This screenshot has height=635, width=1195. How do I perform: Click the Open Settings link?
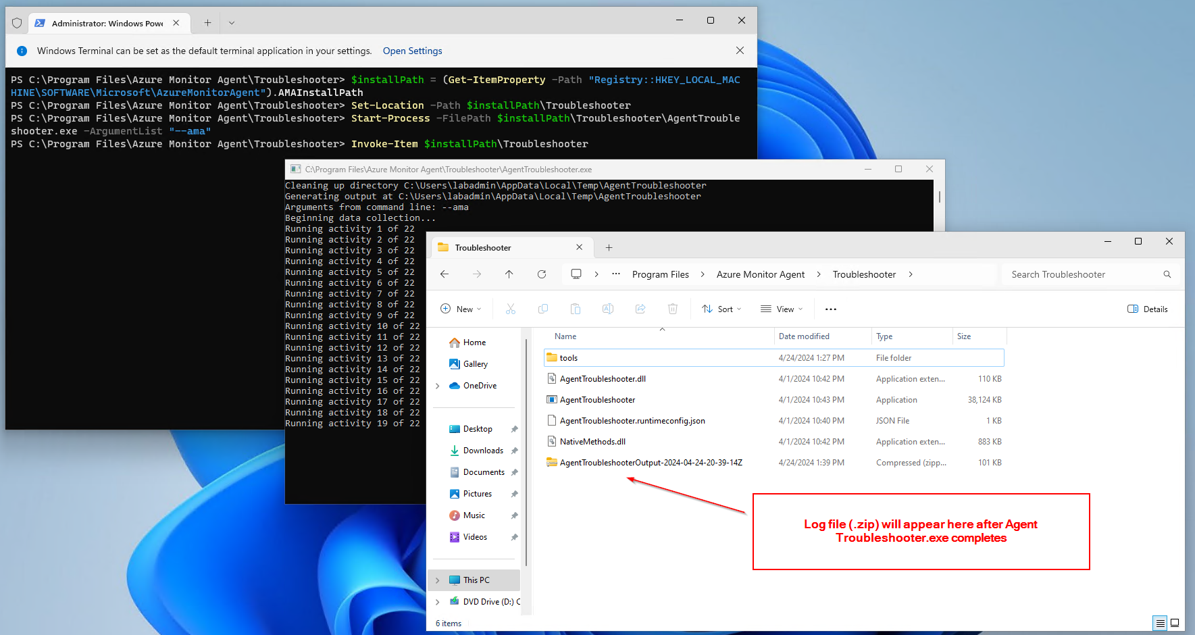click(x=412, y=51)
